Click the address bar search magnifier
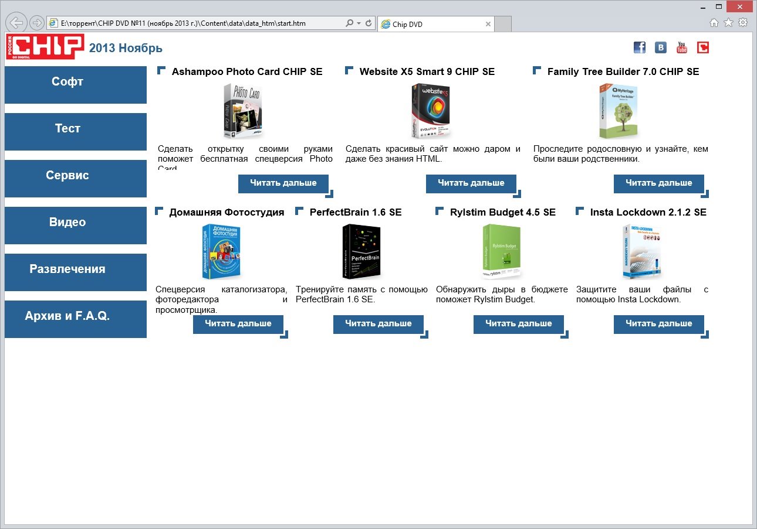The height and width of the screenshot is (529, 757). click(x=350, y=23)
